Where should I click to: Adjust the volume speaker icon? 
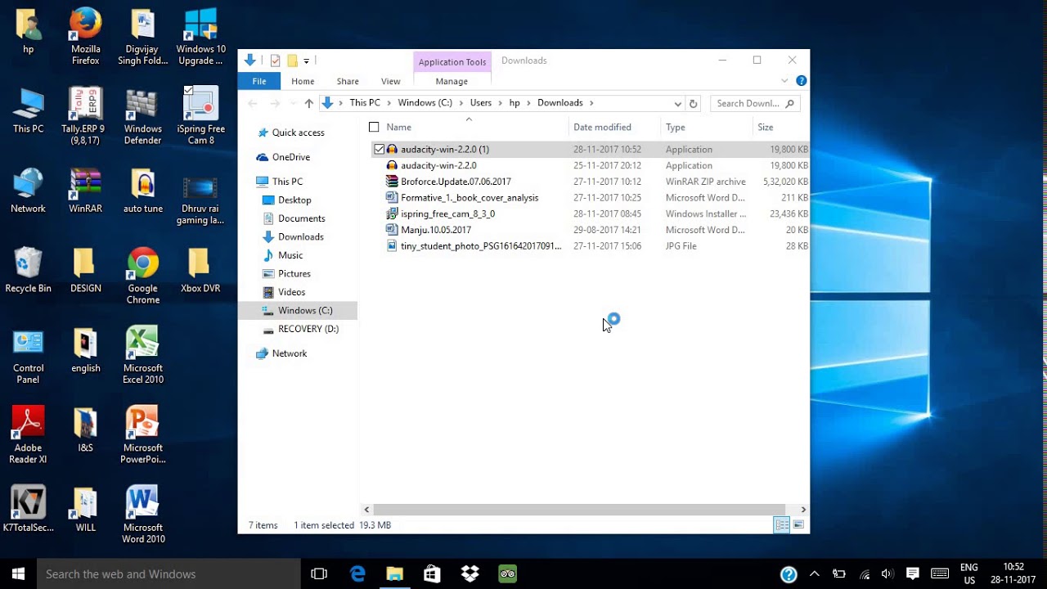click(x=889, y=574)
